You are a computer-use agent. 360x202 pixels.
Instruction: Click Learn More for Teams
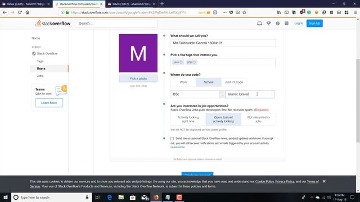[49, 103]
